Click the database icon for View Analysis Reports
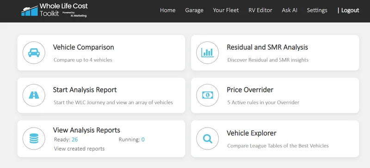 [34, 139]
